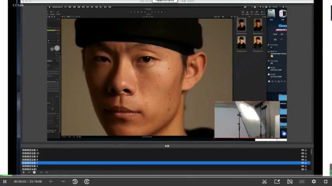Toggle visibility of 视频捕捉设备 6 source
The image size is (332, 186).
(303, 166)
